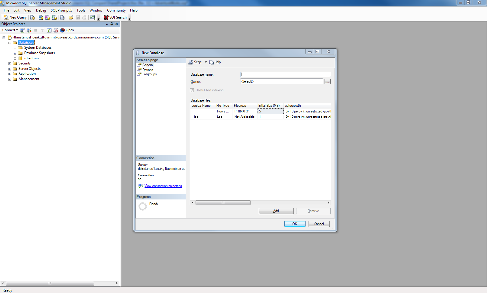
Task: Expand the rdsadmin database node
Action: pyautogui.click(x=15, y=59)
